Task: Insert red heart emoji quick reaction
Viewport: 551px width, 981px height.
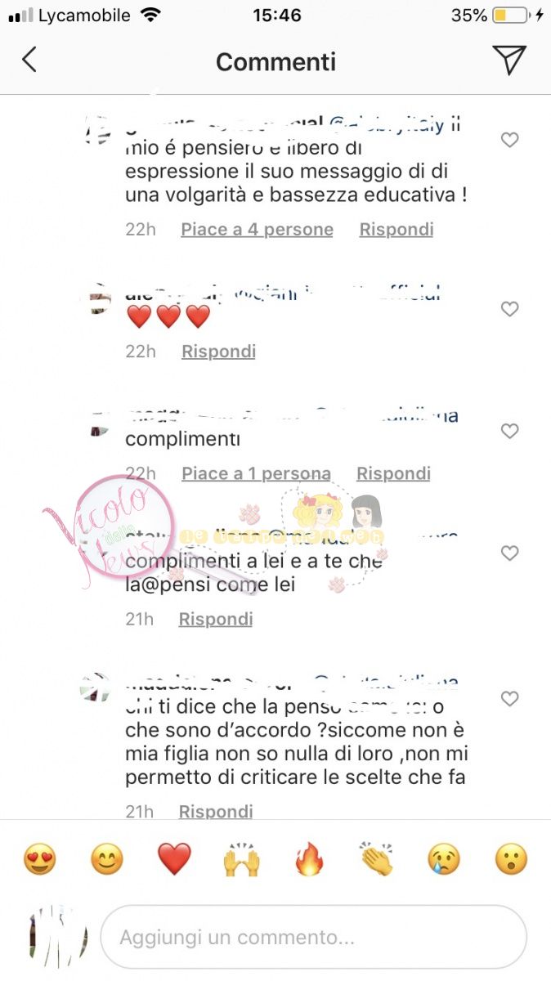Action: coord(174,860)
